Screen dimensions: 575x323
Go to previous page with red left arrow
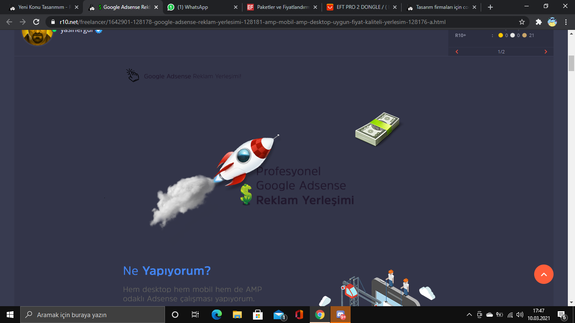click(457, 52)
